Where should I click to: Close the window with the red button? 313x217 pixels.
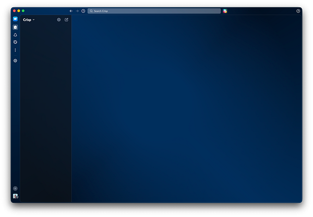click(x=15, y=11)
